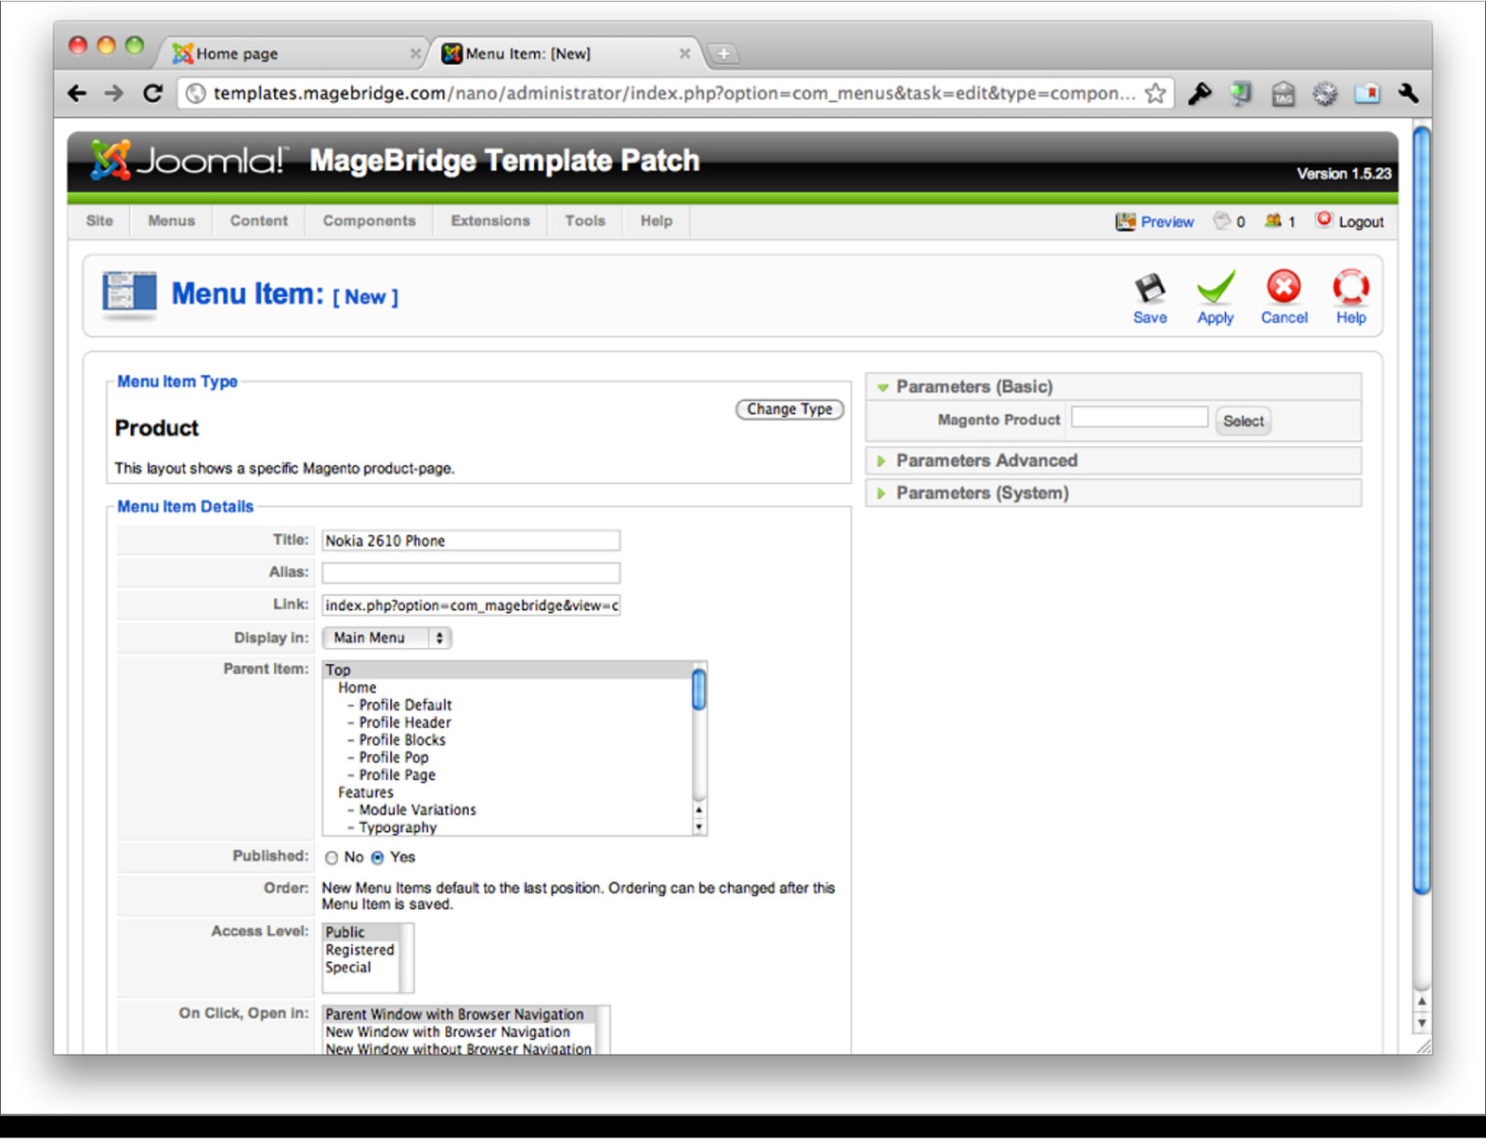Click the Change Type button

pos(789,409)
